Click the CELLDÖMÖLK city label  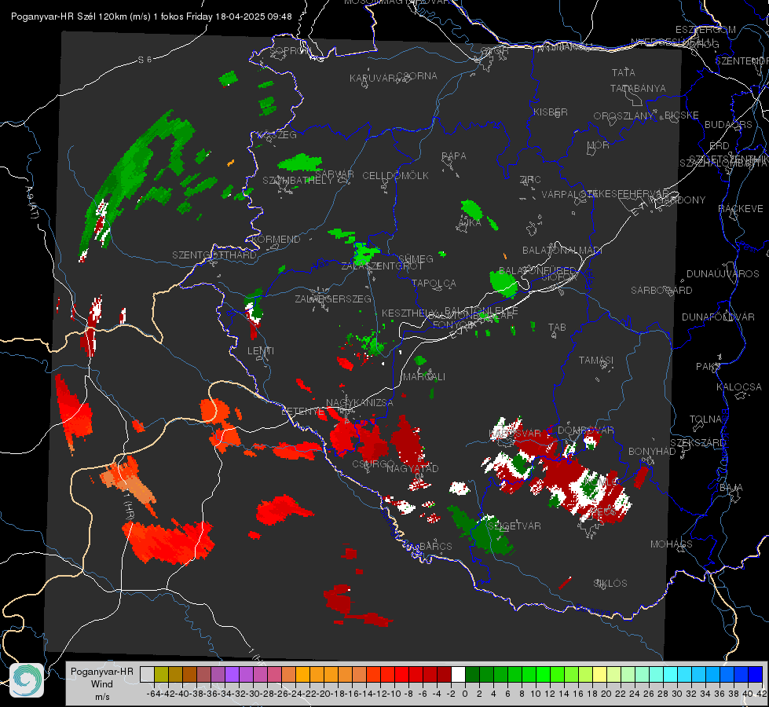click(396, 176)
